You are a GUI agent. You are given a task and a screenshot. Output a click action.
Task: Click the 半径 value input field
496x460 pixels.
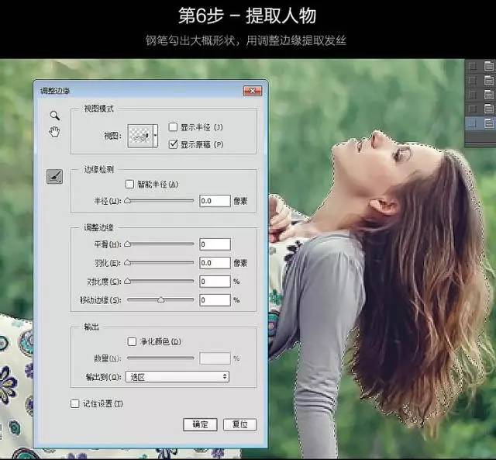tap(215, 201)
